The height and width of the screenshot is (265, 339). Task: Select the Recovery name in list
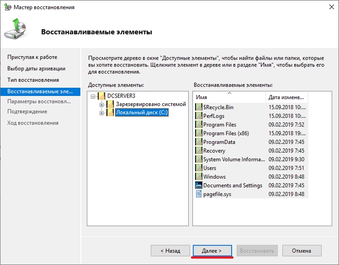click(x=214, y=151)
